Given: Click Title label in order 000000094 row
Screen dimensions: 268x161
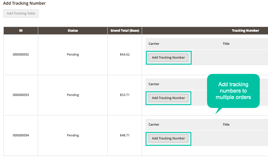Looking at the screenshot, I should tap(226, 125).
